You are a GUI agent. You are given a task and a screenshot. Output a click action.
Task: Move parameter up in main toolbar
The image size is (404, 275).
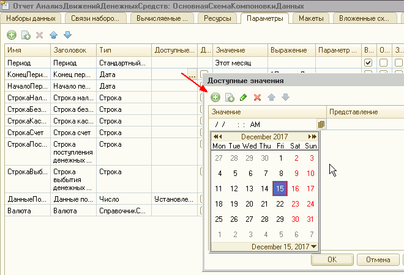(54, 35)
